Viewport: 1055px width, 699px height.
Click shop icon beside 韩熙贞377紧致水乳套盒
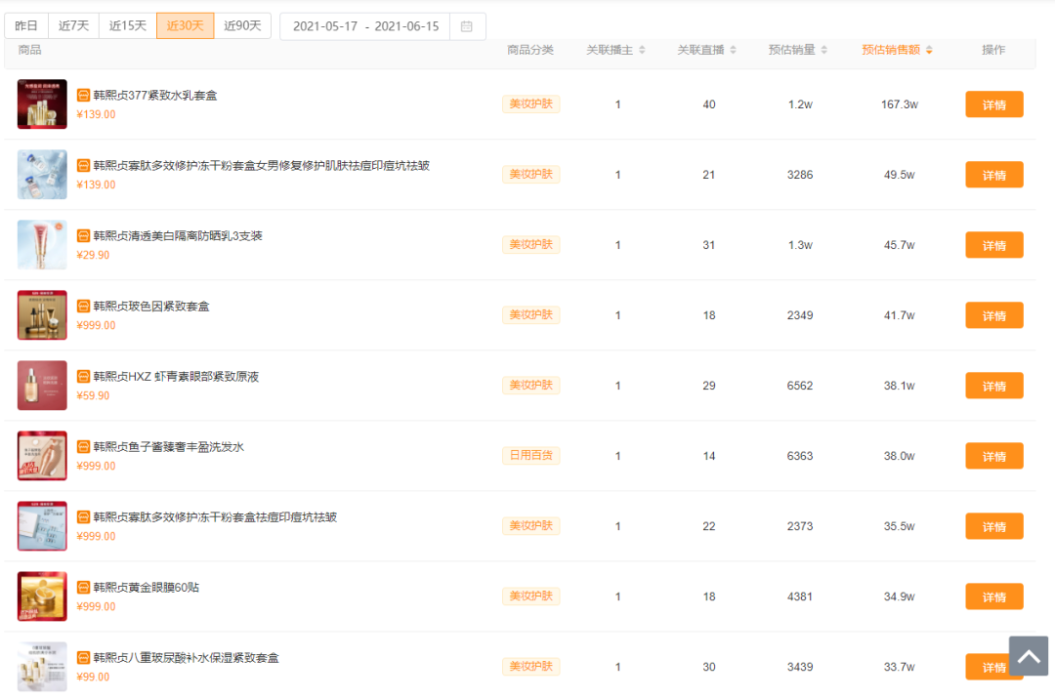click(x=83, y=96)
